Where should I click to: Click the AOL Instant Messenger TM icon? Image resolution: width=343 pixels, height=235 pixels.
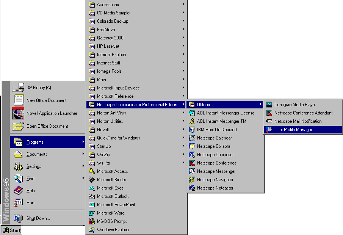tap(192, 121)
